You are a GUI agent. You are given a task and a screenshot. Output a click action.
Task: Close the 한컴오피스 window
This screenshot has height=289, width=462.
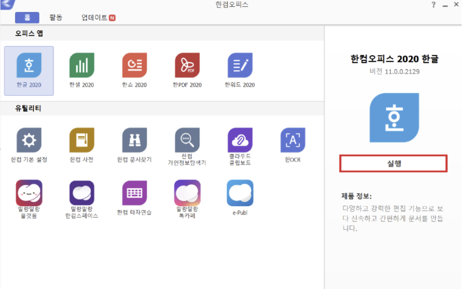click(x=456, y=4)
